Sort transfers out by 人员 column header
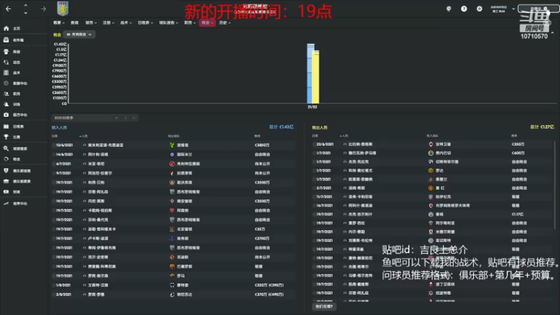This screenshot has height=315, width=560. [344, 136]
